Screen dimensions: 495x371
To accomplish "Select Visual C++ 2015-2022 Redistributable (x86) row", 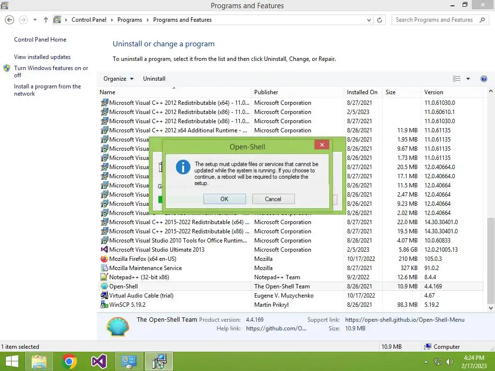I will [x=291, y=231].
